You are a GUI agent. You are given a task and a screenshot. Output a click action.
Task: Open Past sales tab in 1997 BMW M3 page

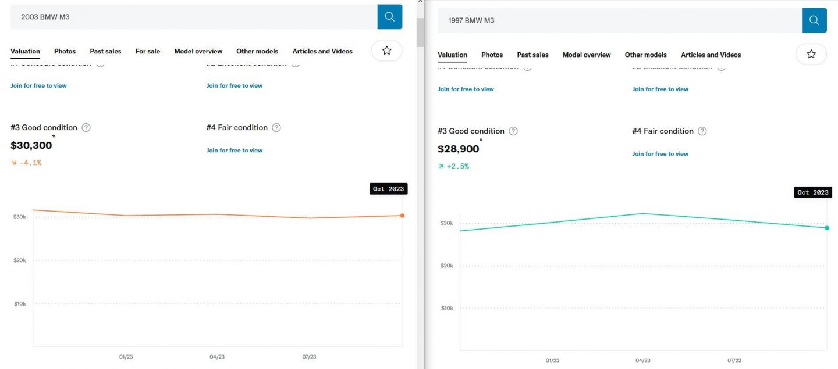click(x=532, y=55)
